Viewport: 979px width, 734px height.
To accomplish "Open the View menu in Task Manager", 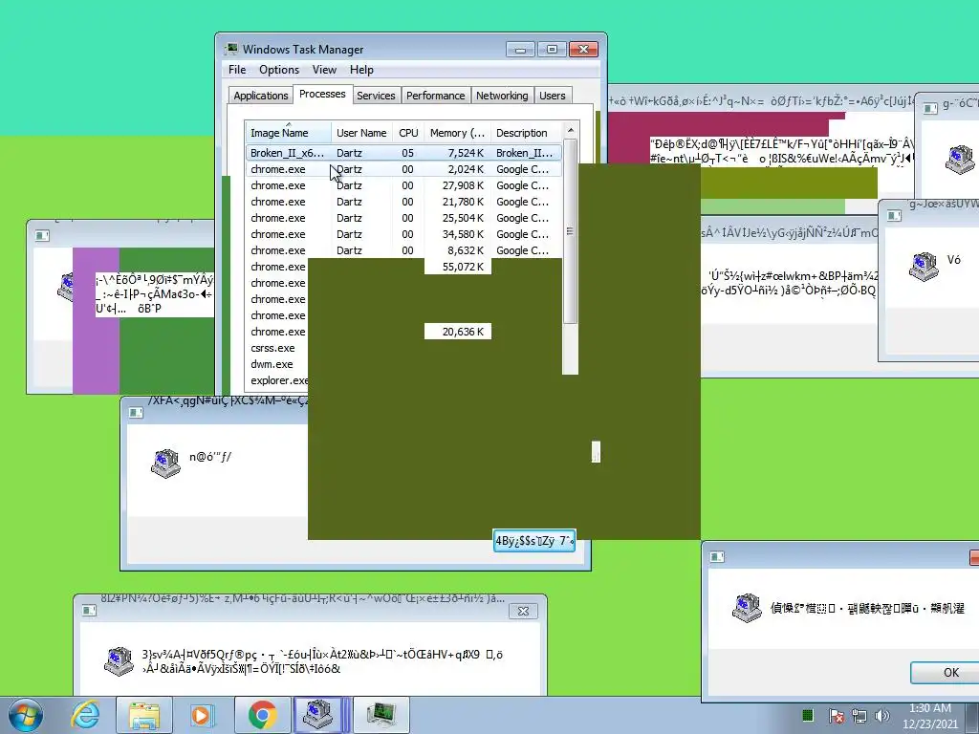I will 324,69.
